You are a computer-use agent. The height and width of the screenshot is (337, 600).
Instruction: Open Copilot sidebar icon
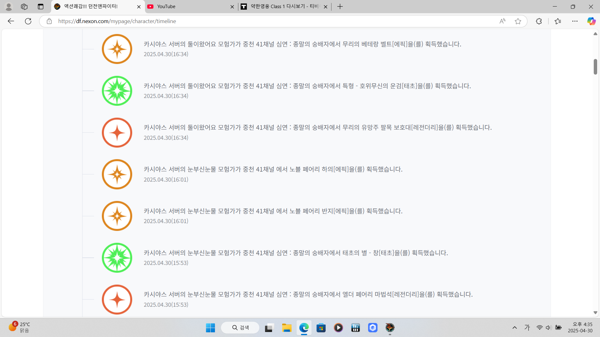click(x=591, y=21)
